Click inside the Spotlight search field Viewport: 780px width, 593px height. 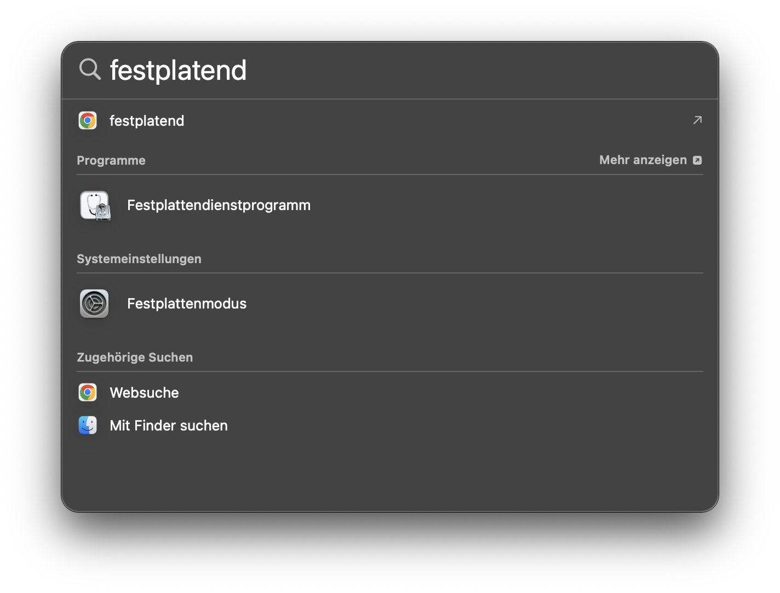click(x=329, y=70)
